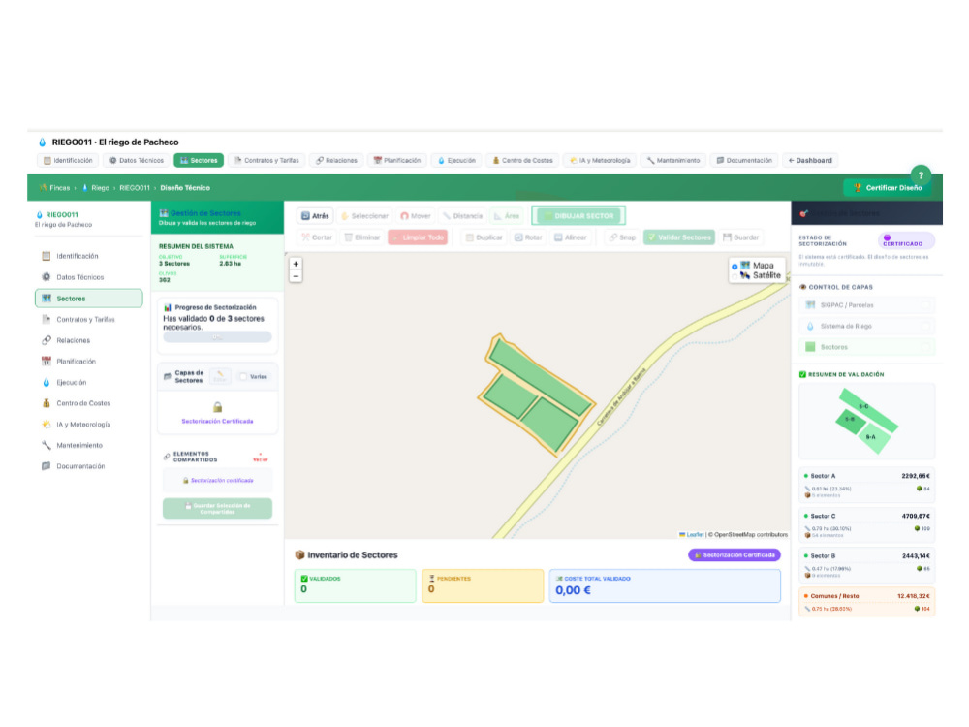Screen dimensions: 969x727
Task: Open the help question mark icon
Action: (x=921, y=175)
